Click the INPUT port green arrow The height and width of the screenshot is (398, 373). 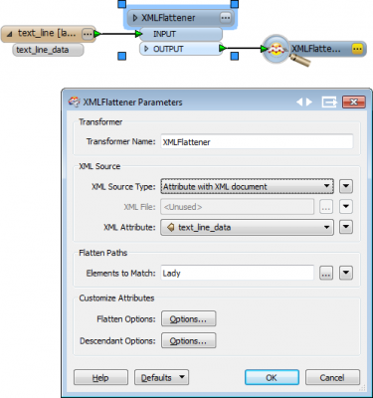tap(138, 34)
